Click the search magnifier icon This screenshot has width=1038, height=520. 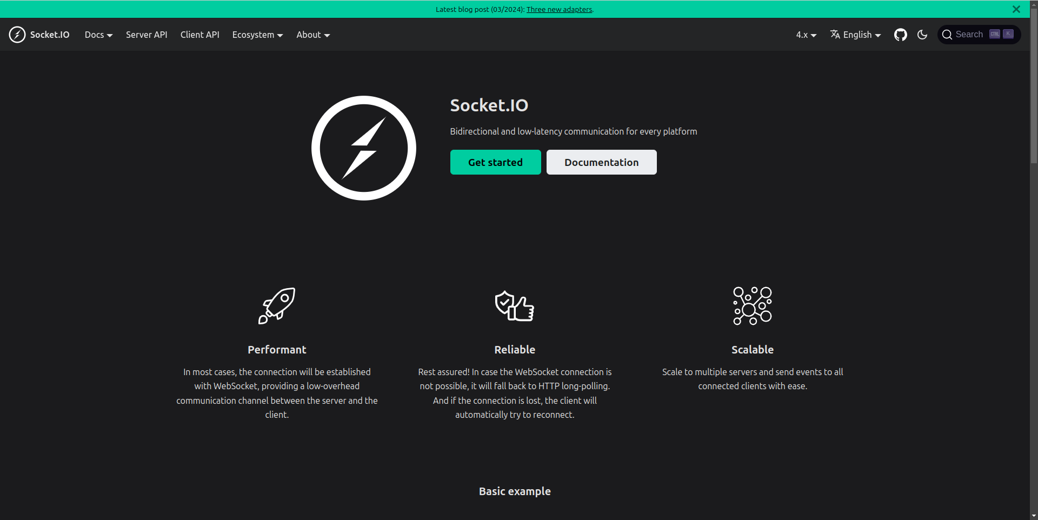pos(947,35)
